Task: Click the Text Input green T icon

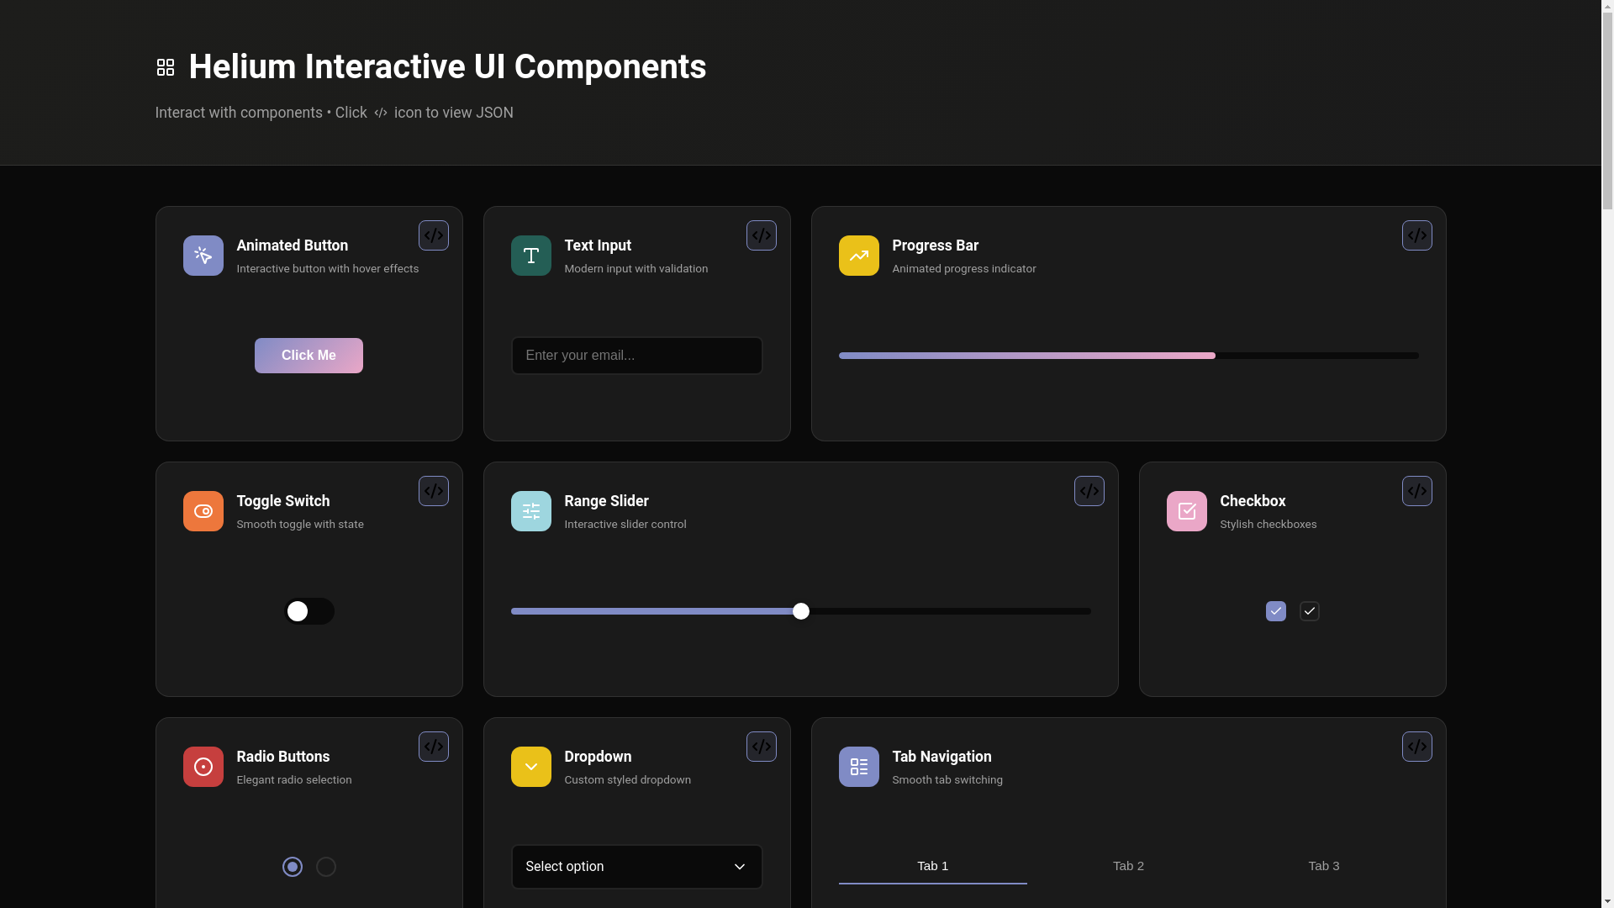Action: tap(531, 256)
